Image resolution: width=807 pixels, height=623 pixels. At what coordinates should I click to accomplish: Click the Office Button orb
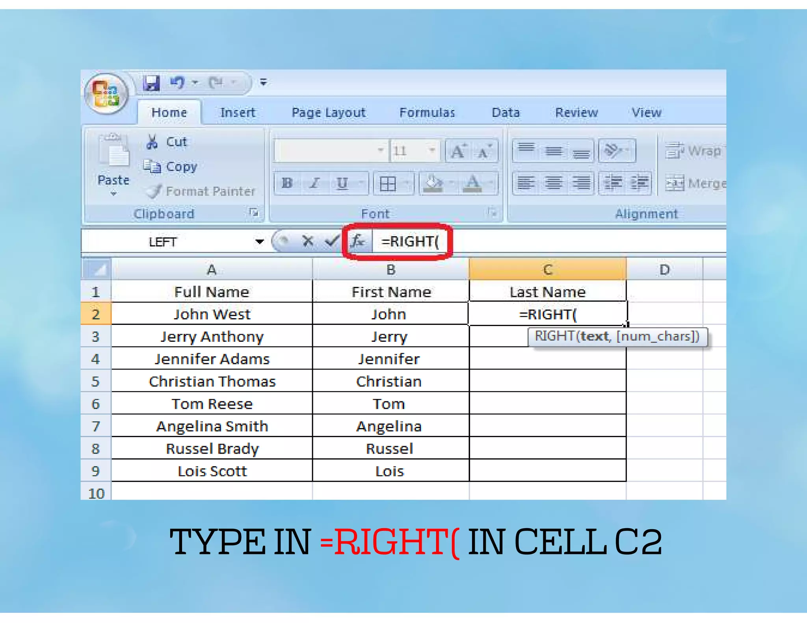[x=106, y=93]
